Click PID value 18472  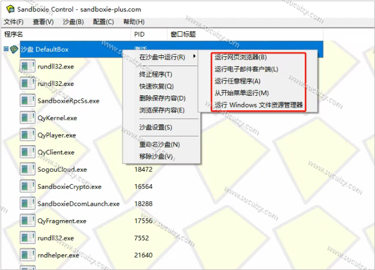tap(143, 170)
